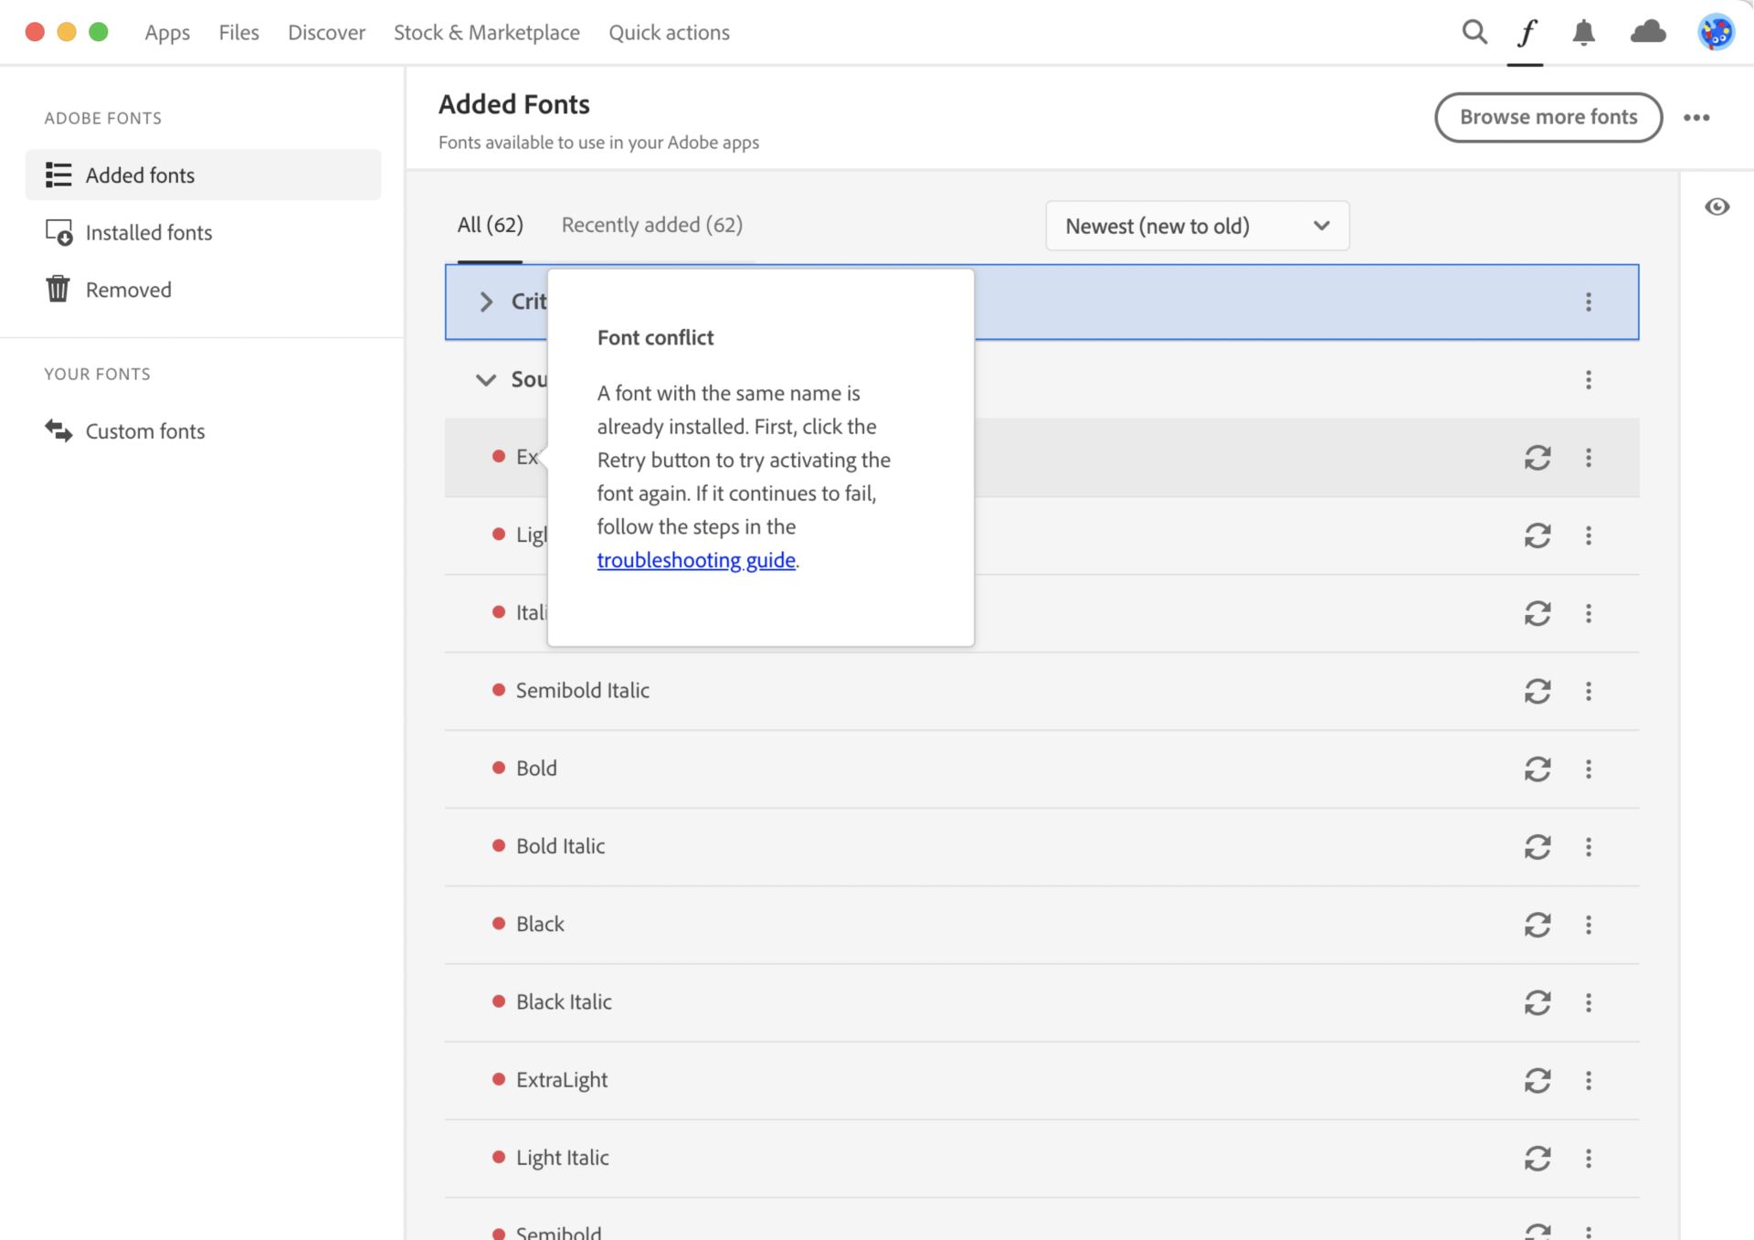Toggle visibility eye icon on the right panel
1754x1240 pixels.
(x=1717, y=208)
